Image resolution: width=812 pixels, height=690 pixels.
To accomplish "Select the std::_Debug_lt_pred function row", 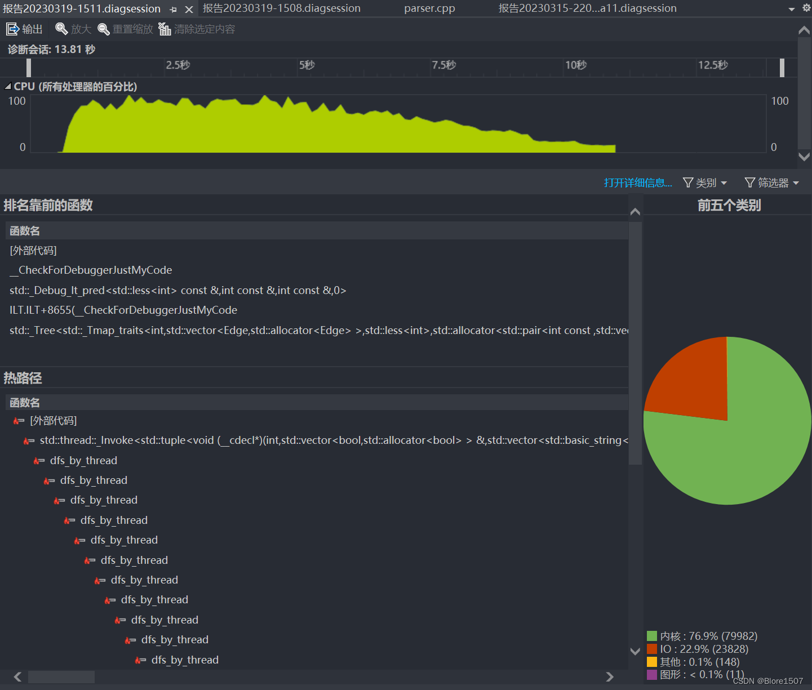I will 317,291.
